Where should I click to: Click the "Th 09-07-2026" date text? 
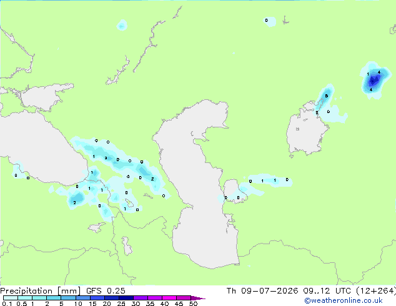pos(262,291)
